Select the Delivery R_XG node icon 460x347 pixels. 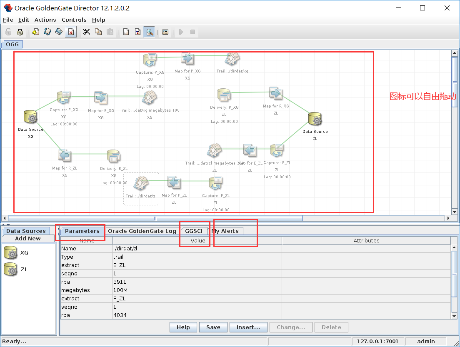pos(224,95)
